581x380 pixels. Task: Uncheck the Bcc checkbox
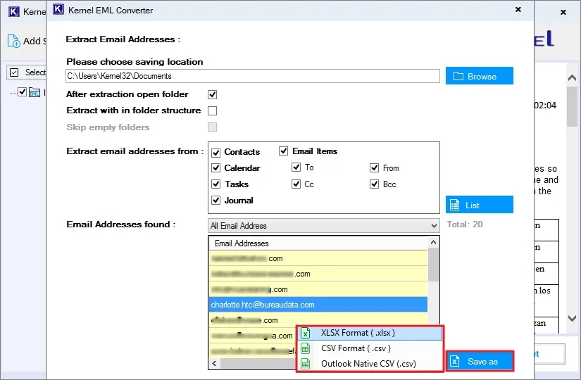[375, 184]
